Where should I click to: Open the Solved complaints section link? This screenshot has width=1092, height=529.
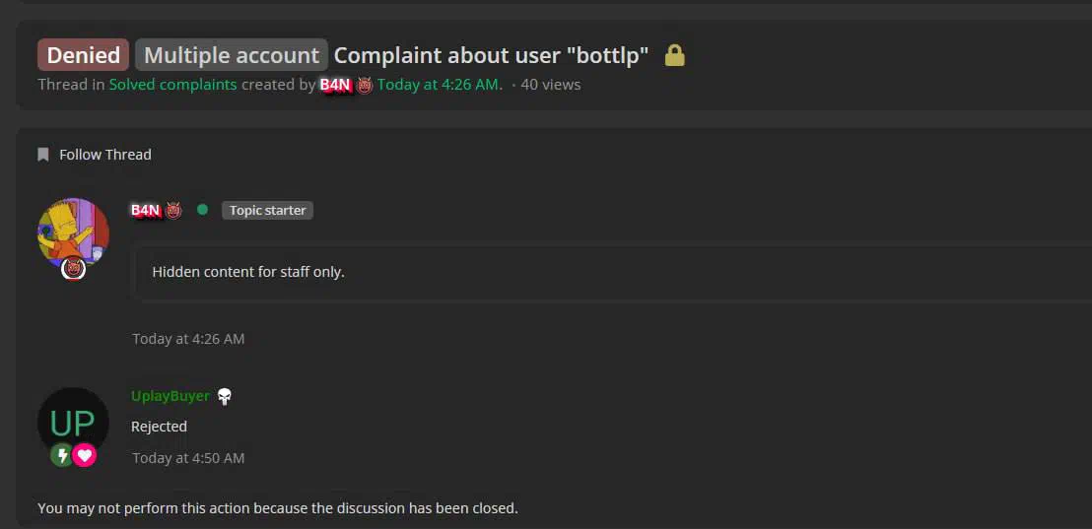click(x=172, y=85)
